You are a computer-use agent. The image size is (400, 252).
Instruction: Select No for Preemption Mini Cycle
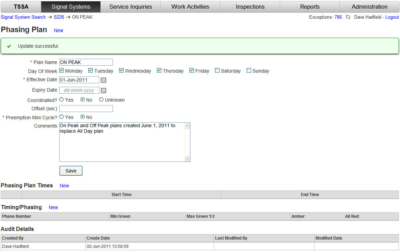point(82,117)
